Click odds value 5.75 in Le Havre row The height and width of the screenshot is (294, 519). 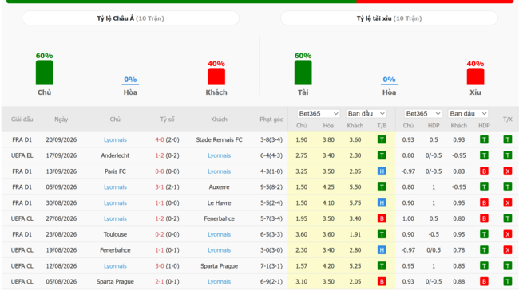(x=355, y=203)
